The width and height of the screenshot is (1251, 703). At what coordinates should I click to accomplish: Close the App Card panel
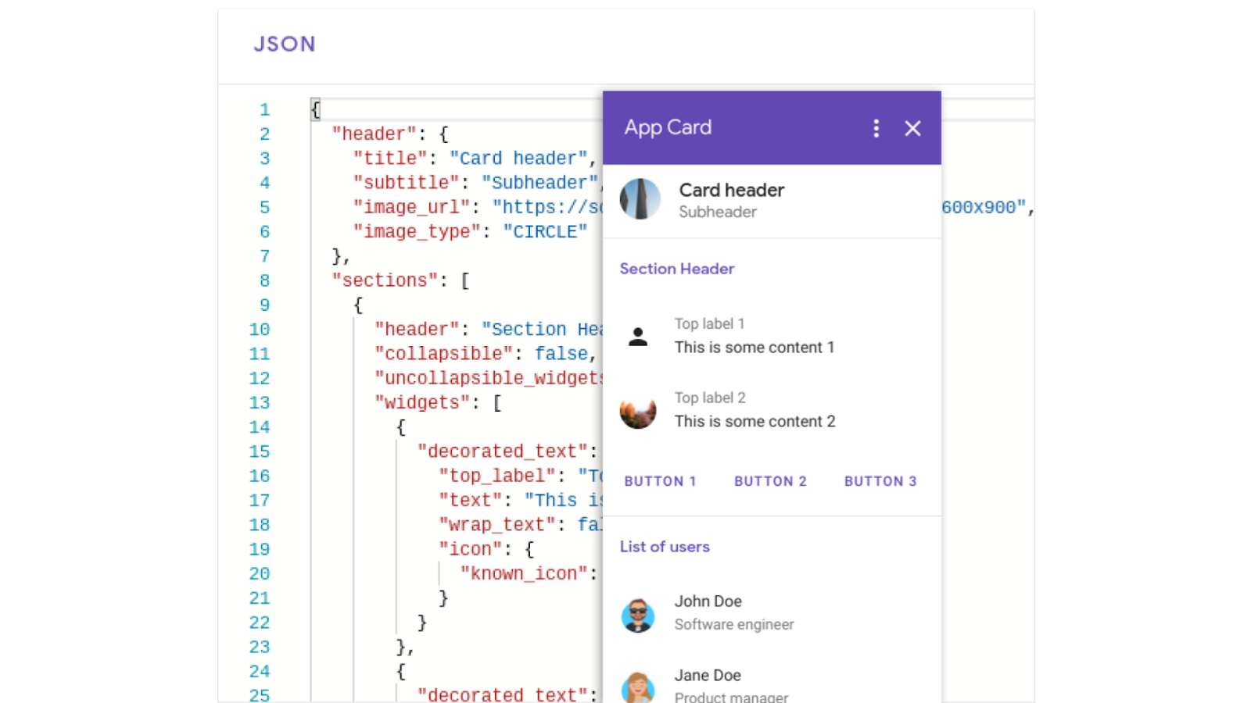pos(912,128)
